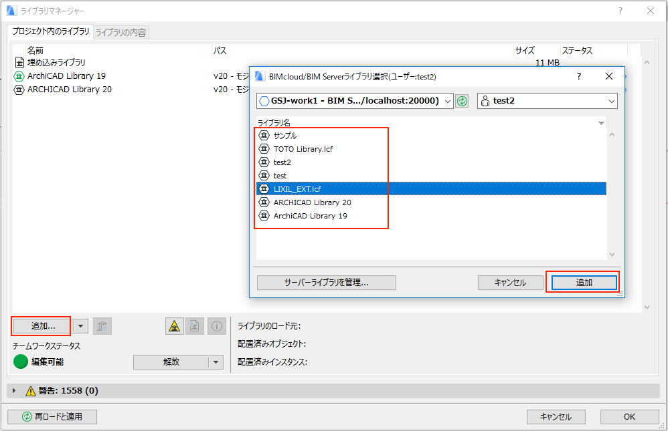Open the dropdown arrow beside 解放 button

(x=216, y=362)
